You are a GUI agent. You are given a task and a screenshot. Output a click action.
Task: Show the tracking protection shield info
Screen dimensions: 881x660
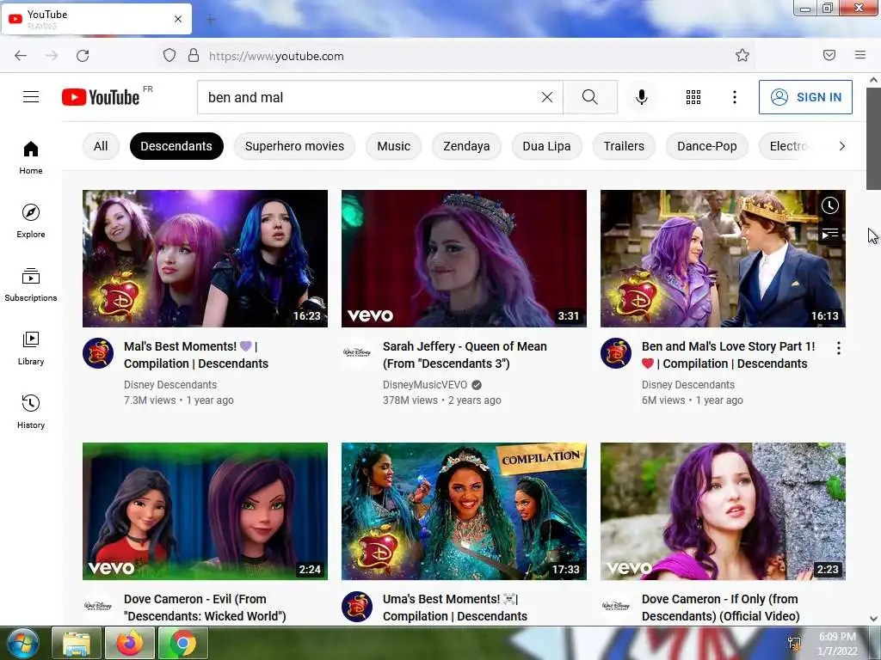[x=169, y=55]
